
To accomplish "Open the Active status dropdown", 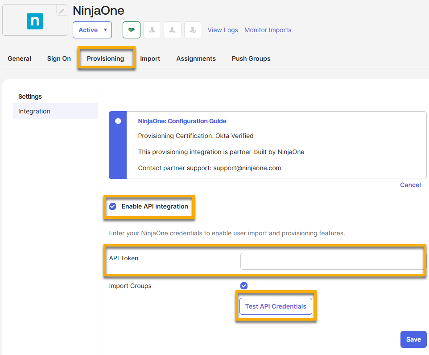I will pos(92,30).
